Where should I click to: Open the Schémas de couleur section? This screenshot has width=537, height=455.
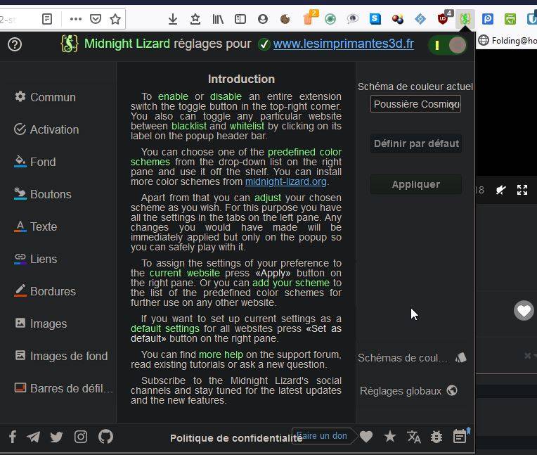tap(412, 358)
